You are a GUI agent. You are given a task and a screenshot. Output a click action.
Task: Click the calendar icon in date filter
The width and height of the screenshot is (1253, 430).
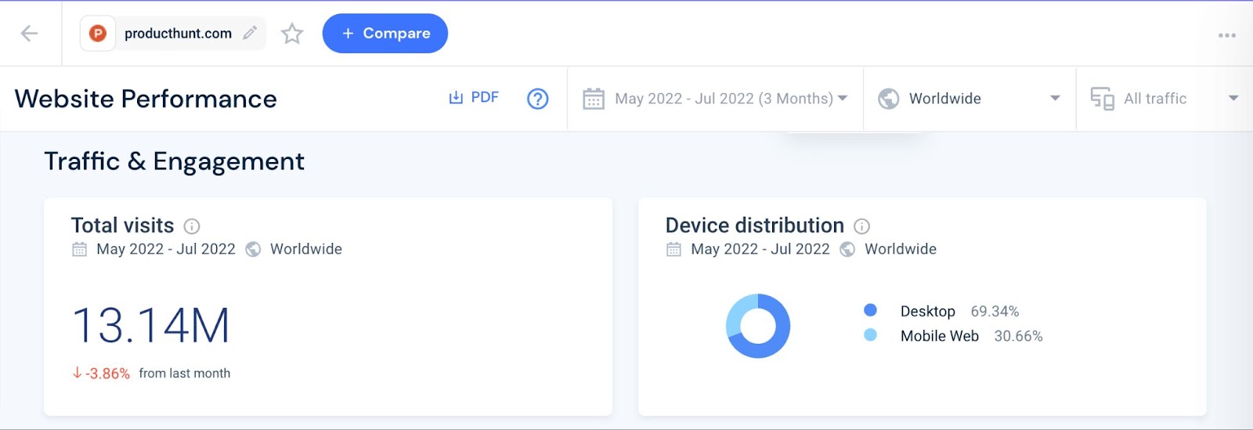pyautogui.click(x=594, y=99)
